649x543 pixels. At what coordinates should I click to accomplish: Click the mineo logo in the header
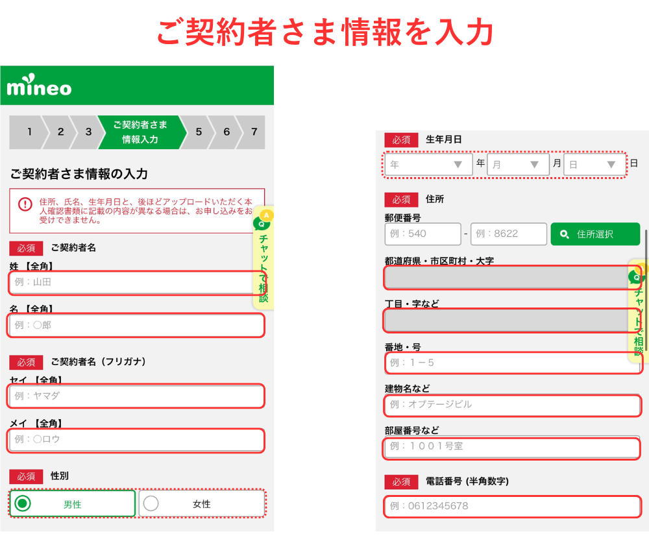tap(39, 85)
